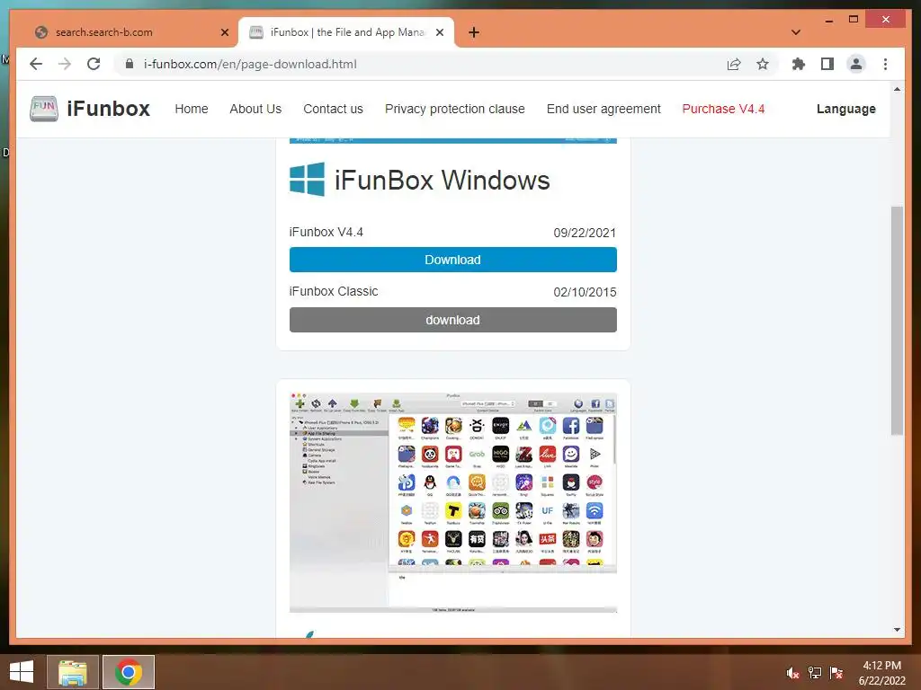Click the padlock site info icon

(130, 64)
